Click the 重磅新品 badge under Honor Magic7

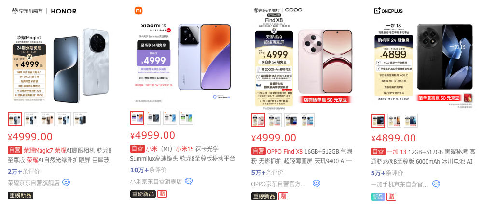[20, 195]
